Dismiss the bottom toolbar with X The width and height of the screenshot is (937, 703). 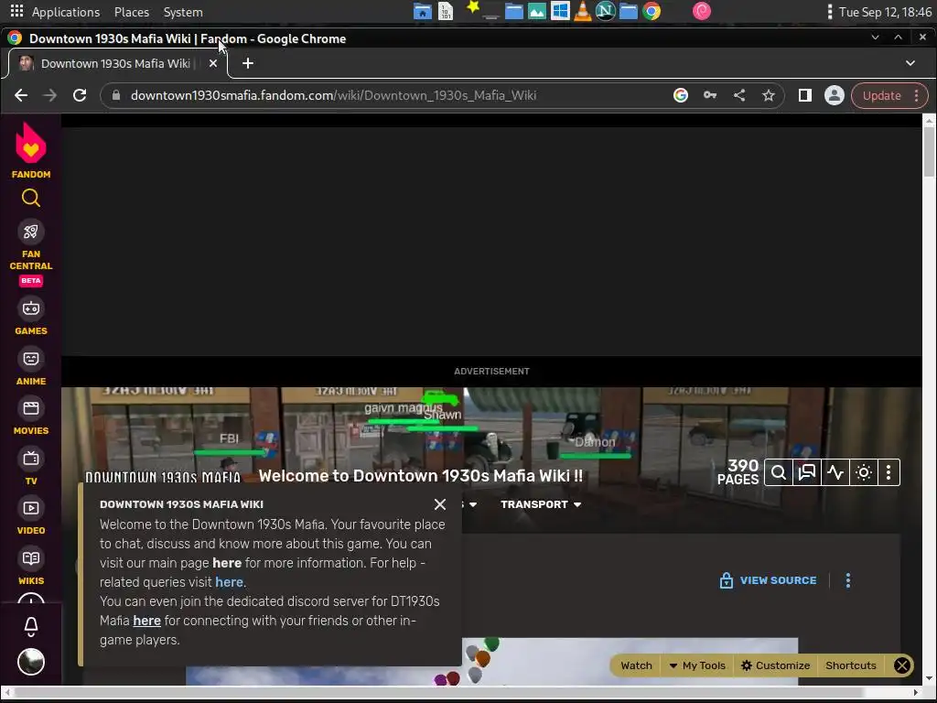(901, 665)
